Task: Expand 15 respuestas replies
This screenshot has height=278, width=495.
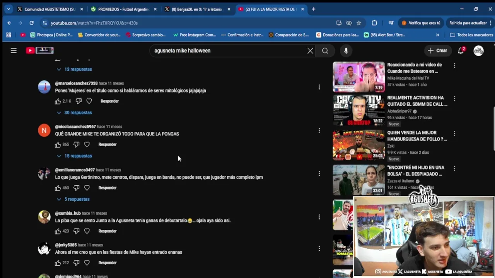Action: coord(74,156)
